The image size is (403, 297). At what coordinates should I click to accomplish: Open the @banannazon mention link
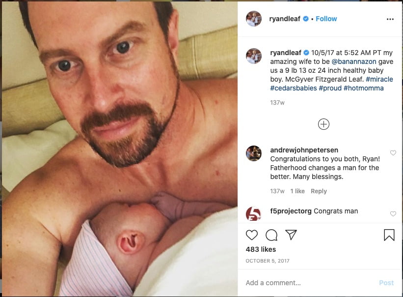(353, 61)
